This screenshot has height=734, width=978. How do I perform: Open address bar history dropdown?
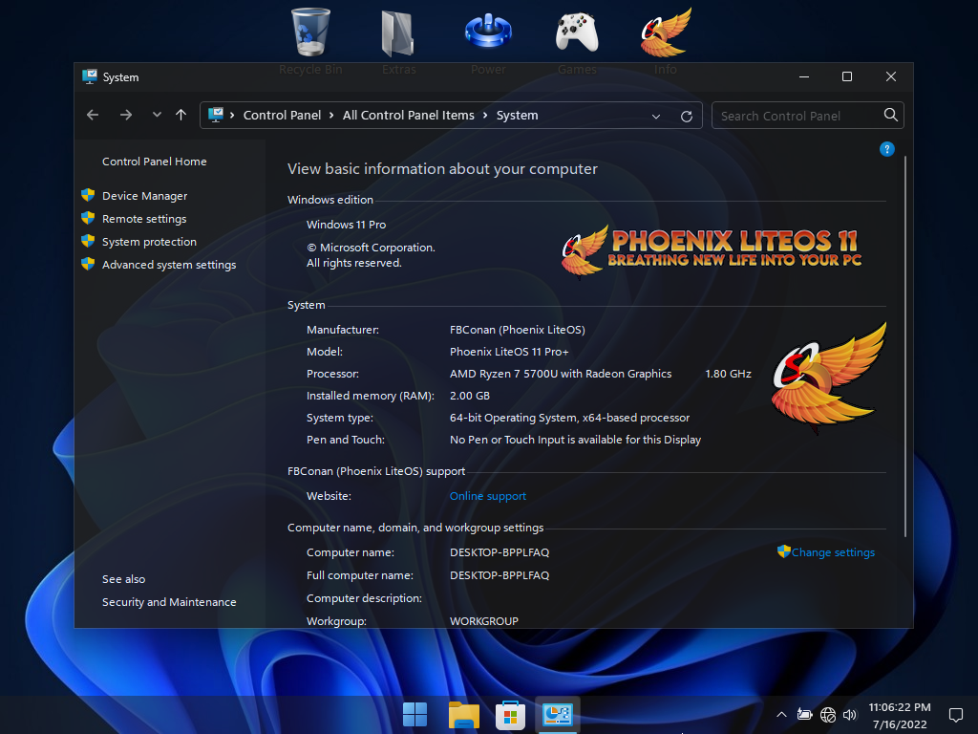coord(656,116)
